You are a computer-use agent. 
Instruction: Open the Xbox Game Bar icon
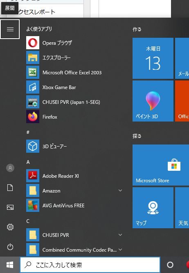(x=33, y=87)
